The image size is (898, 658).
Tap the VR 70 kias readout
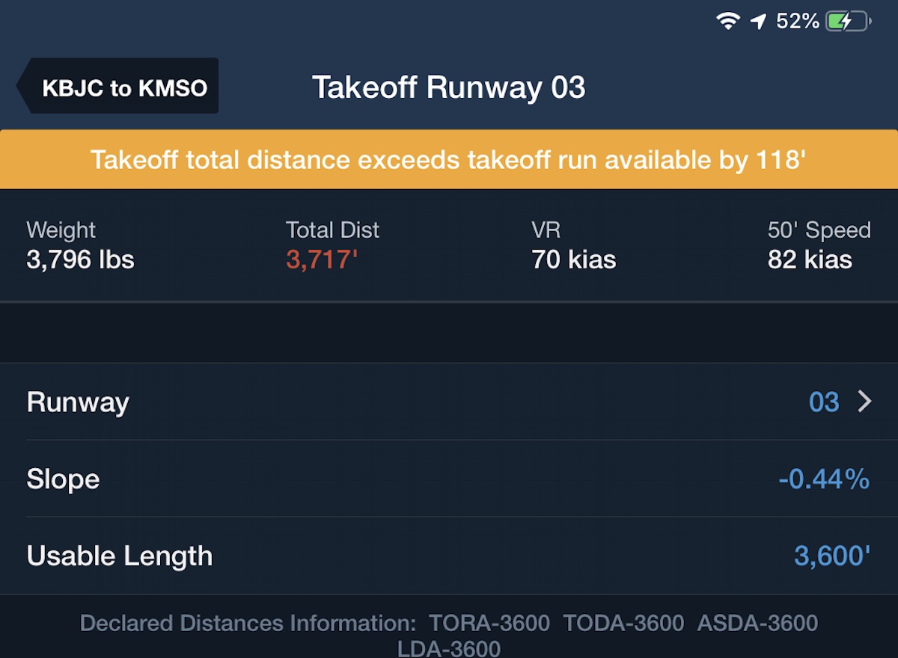[574, 245]
